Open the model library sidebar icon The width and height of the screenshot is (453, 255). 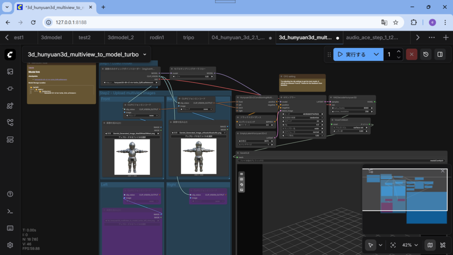[10, 105]
